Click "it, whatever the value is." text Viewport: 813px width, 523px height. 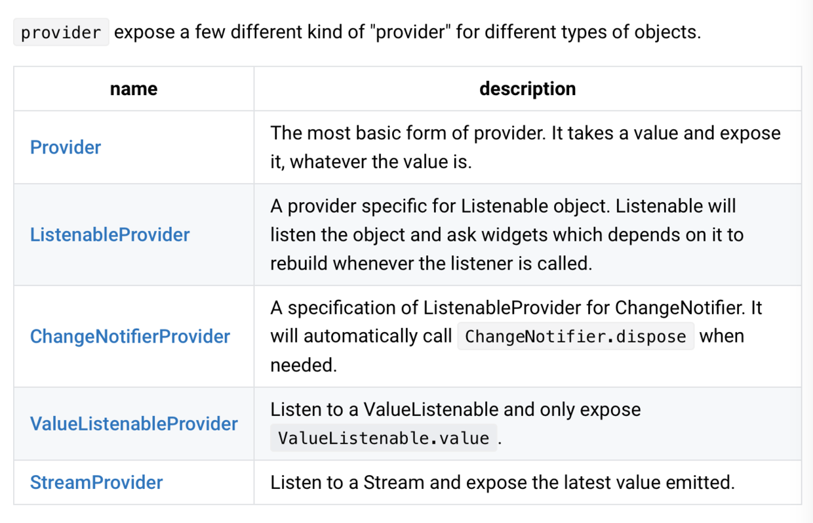point(370,161)
